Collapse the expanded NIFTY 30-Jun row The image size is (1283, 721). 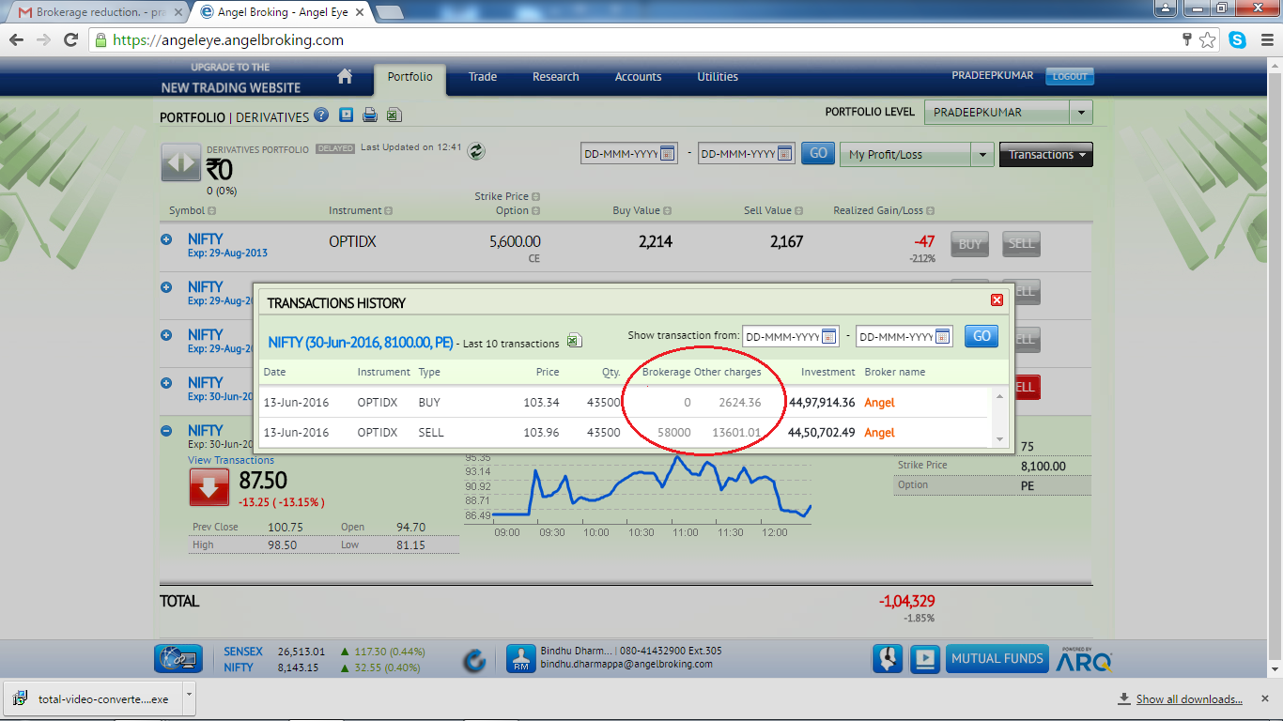pyautogui.click(x=166, y=431)
